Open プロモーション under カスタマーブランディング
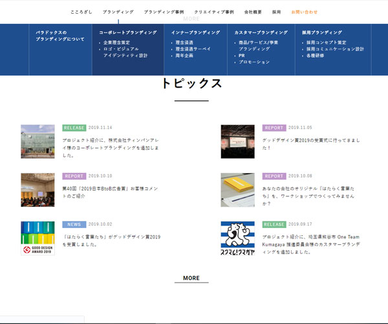 point(253,62)
